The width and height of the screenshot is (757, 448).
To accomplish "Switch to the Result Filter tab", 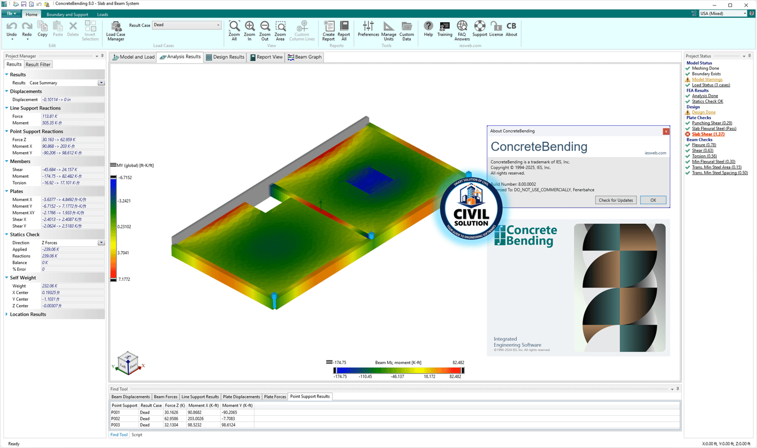I will click(x=38, y=65).
